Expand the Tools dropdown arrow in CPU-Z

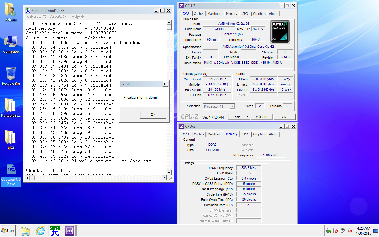coord(248,117)
